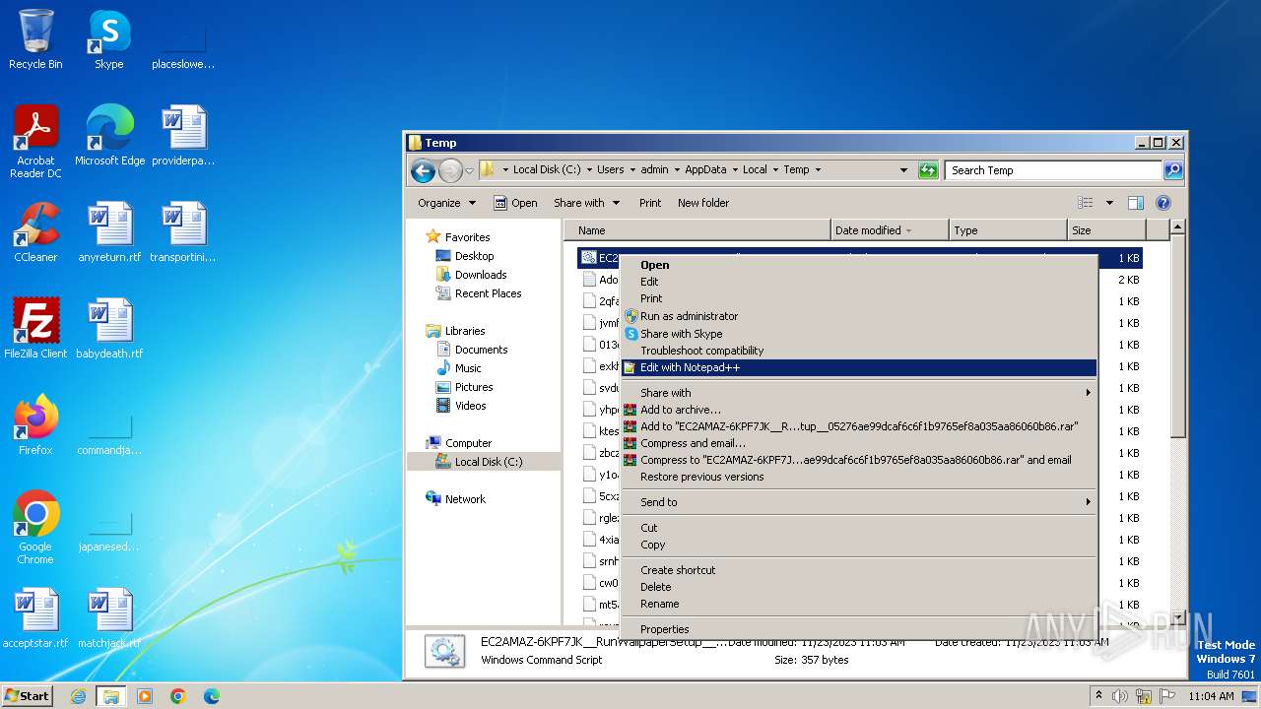Viewport: 1261px width, 709px height.
Task: Launch Google Chrome desktop shortcut
Action: [x=35, y=528]
